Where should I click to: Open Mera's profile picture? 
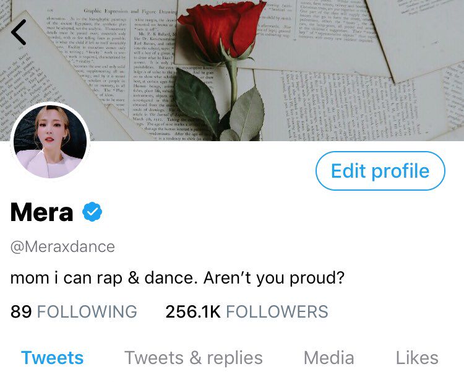(50, 142)
